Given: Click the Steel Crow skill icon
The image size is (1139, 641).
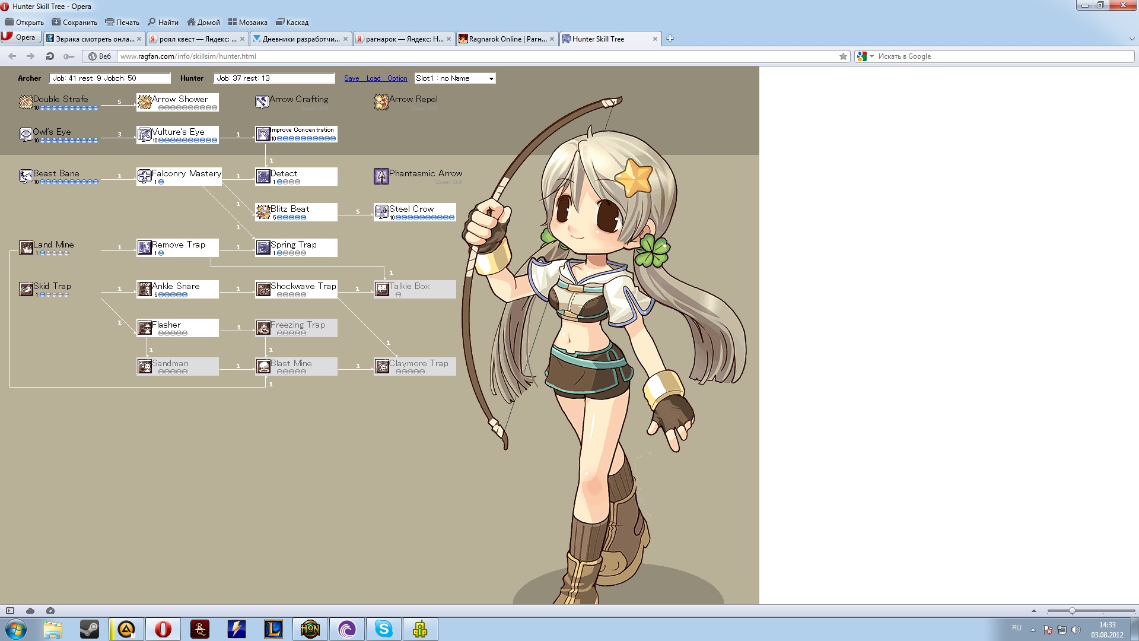Looking at the screenshot, I should click(381, 212).
